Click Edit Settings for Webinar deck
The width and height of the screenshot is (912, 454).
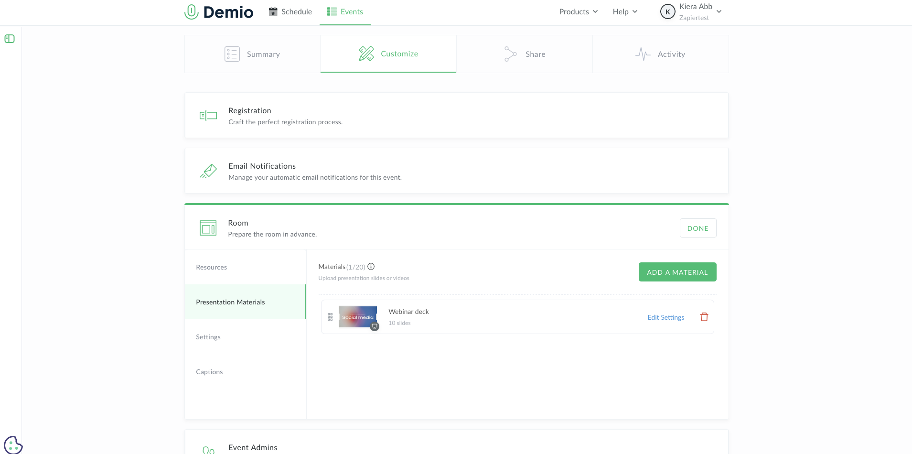pos(666,317)
